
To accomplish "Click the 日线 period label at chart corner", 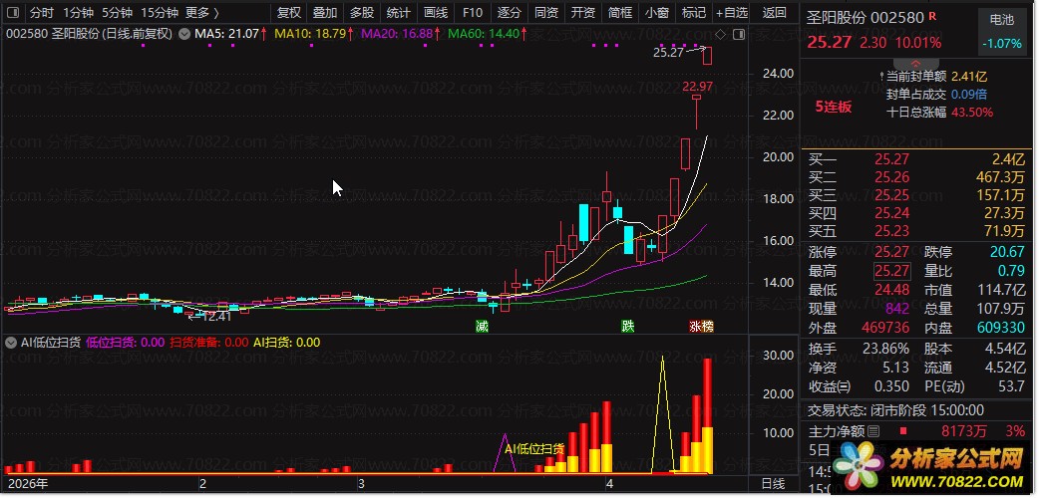I will click(x=773, y=485).
